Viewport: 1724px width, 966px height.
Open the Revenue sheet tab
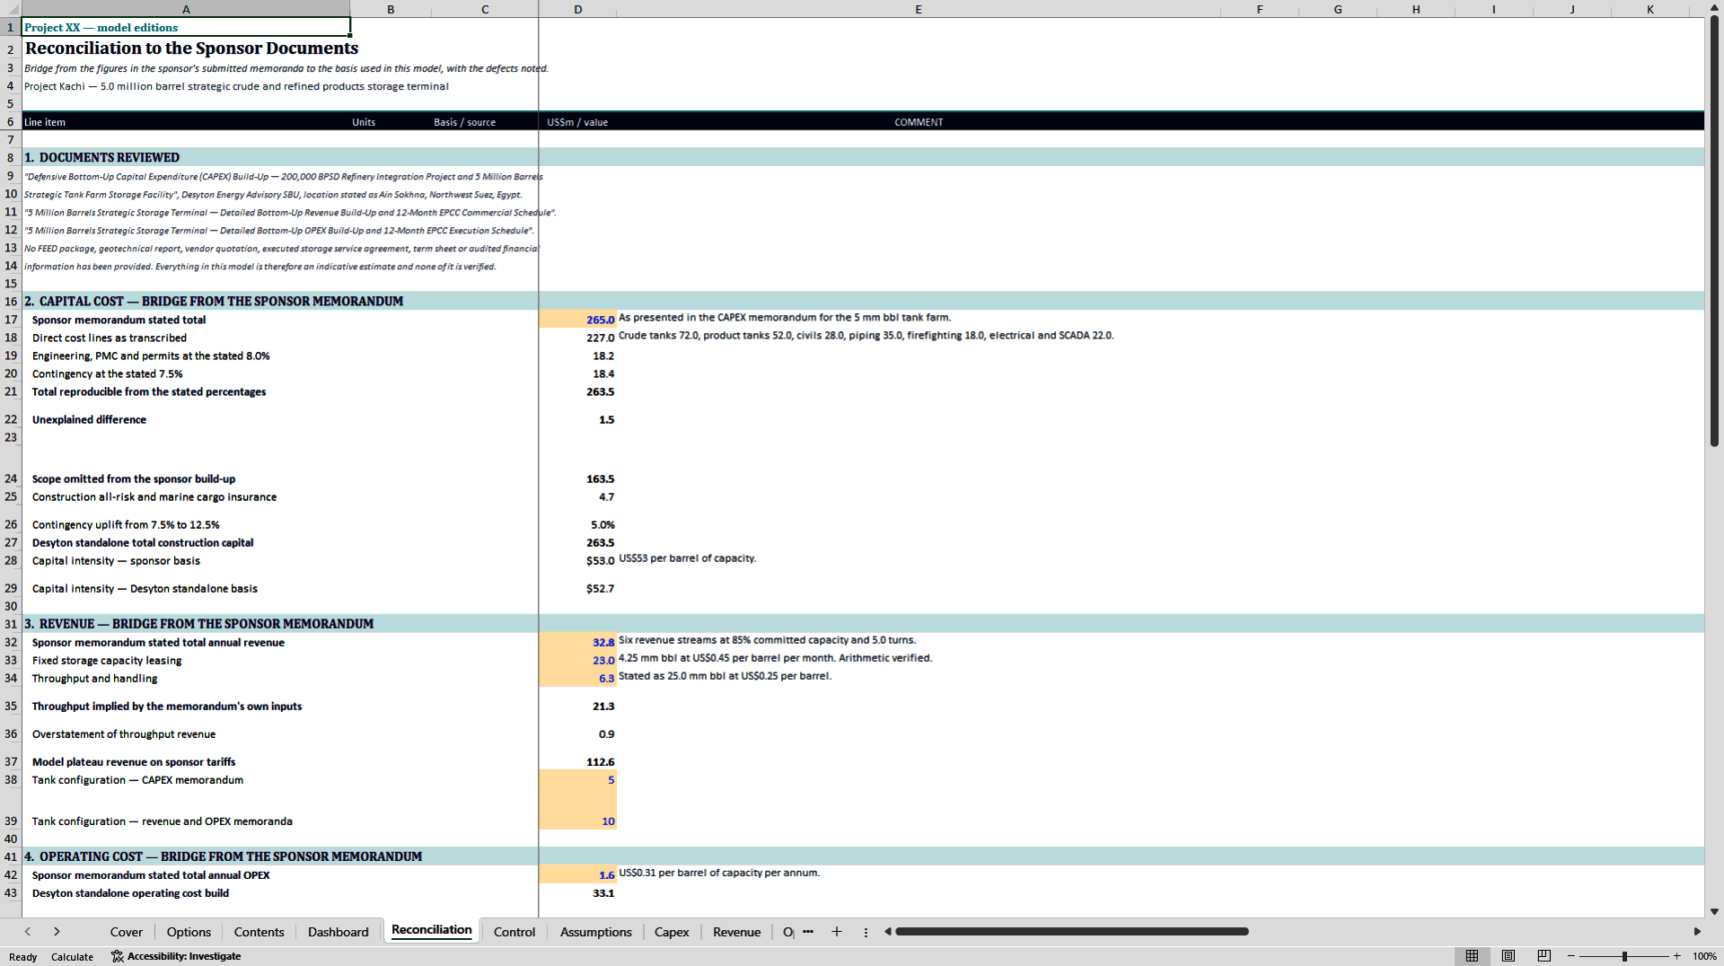click(737, 932)
